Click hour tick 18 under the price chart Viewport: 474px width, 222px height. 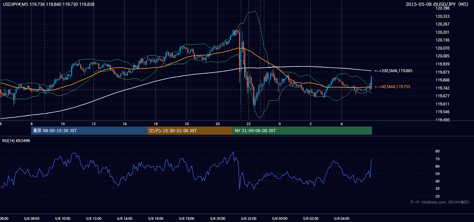(187, 124)
